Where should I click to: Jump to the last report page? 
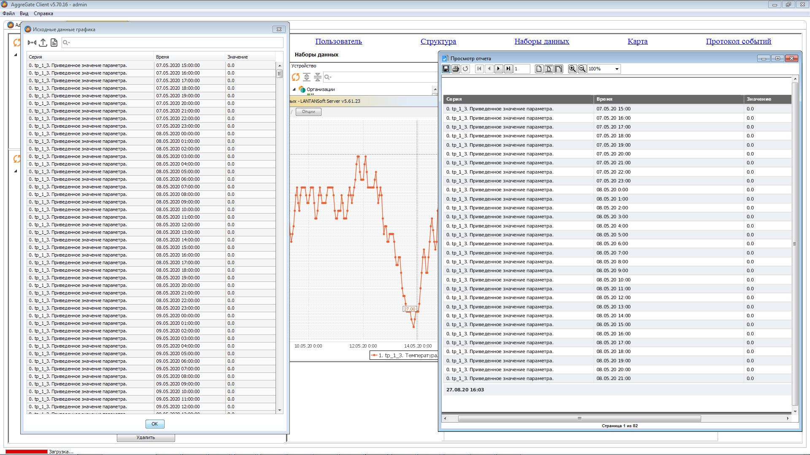[x=508, y=69]
